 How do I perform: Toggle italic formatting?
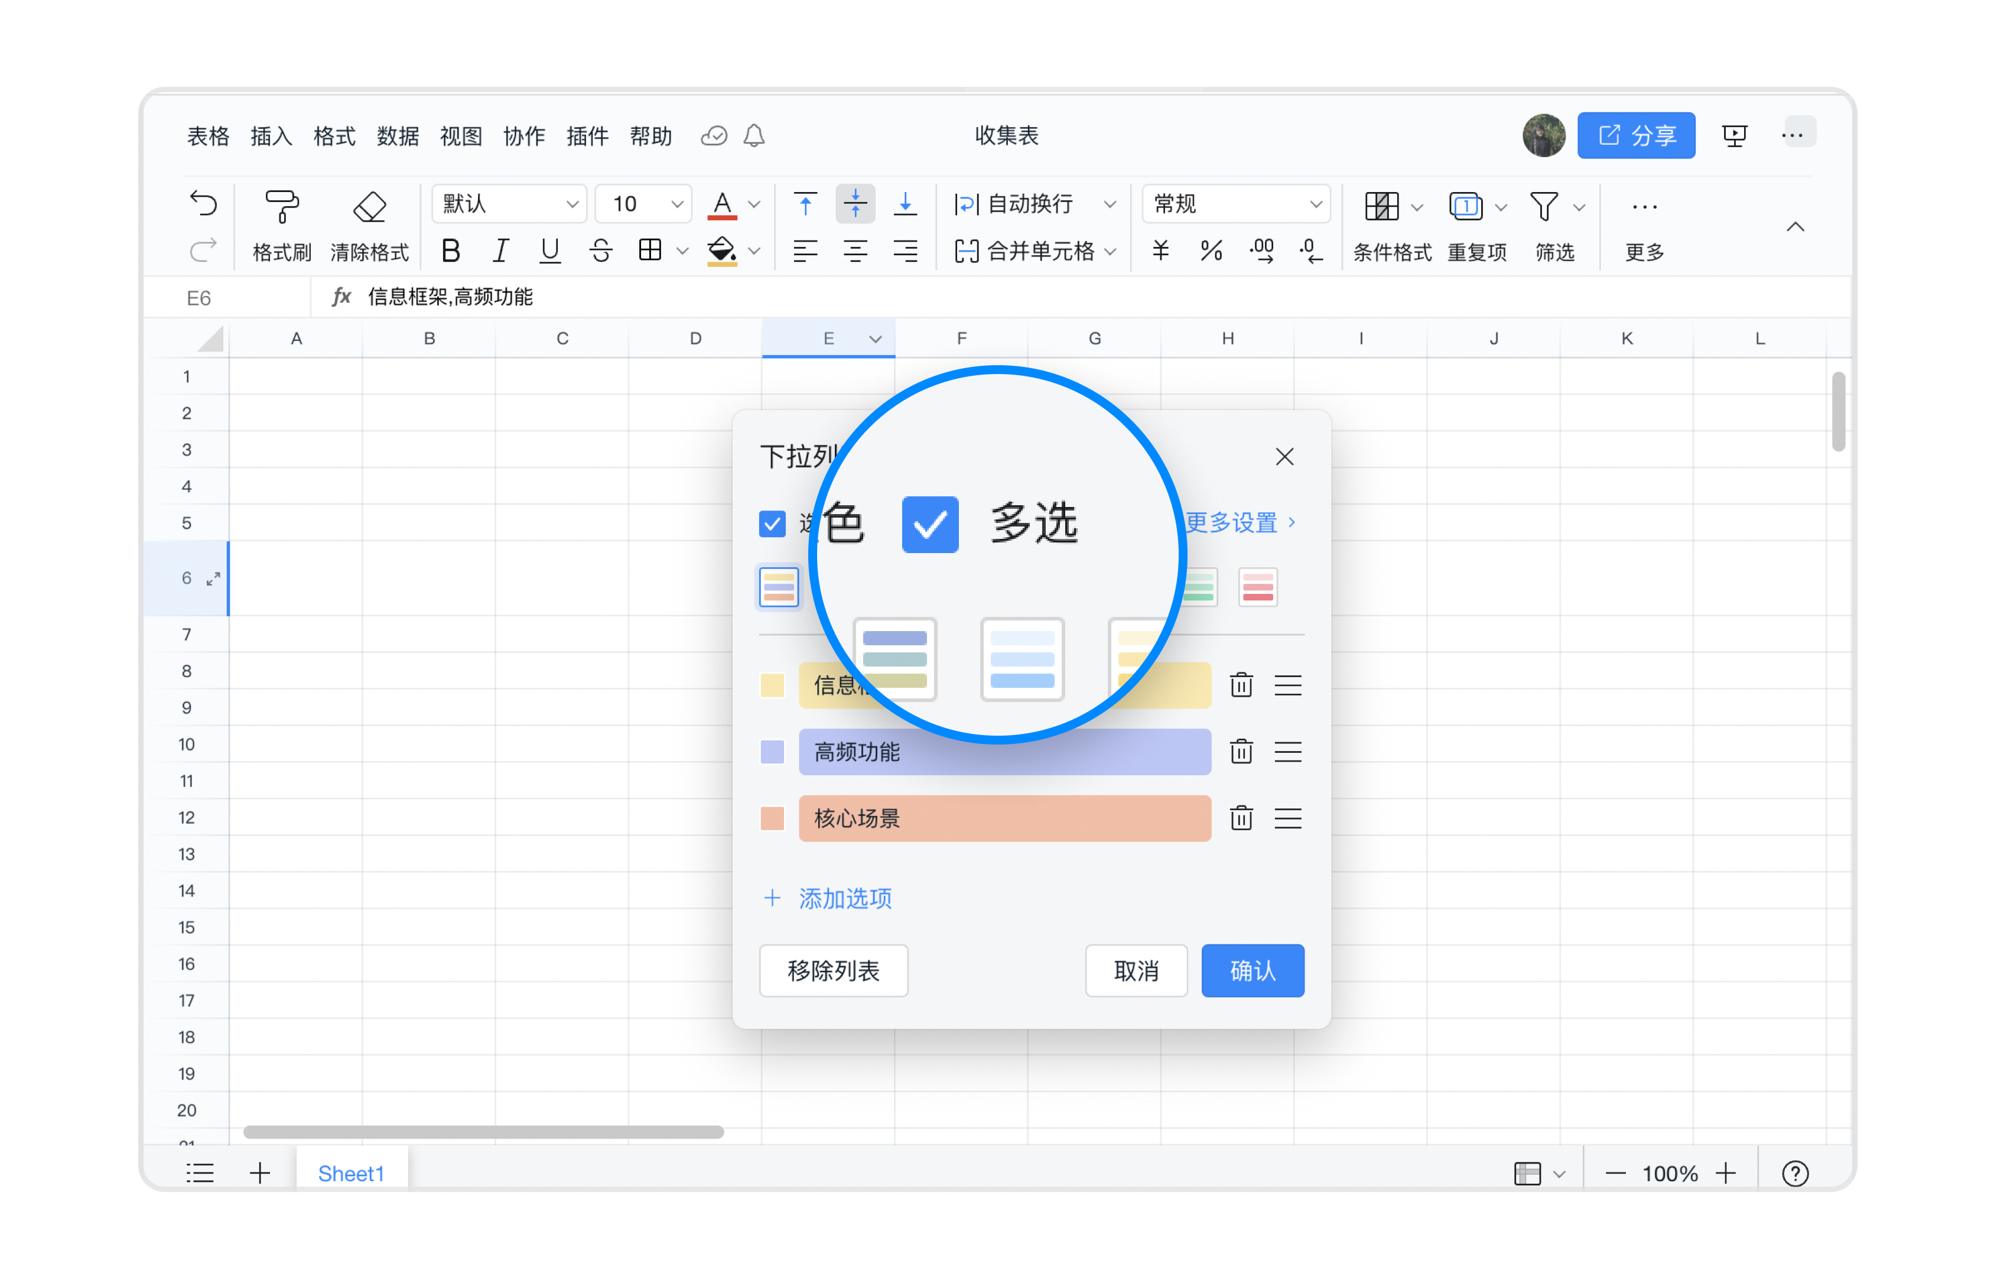[500, 251]
